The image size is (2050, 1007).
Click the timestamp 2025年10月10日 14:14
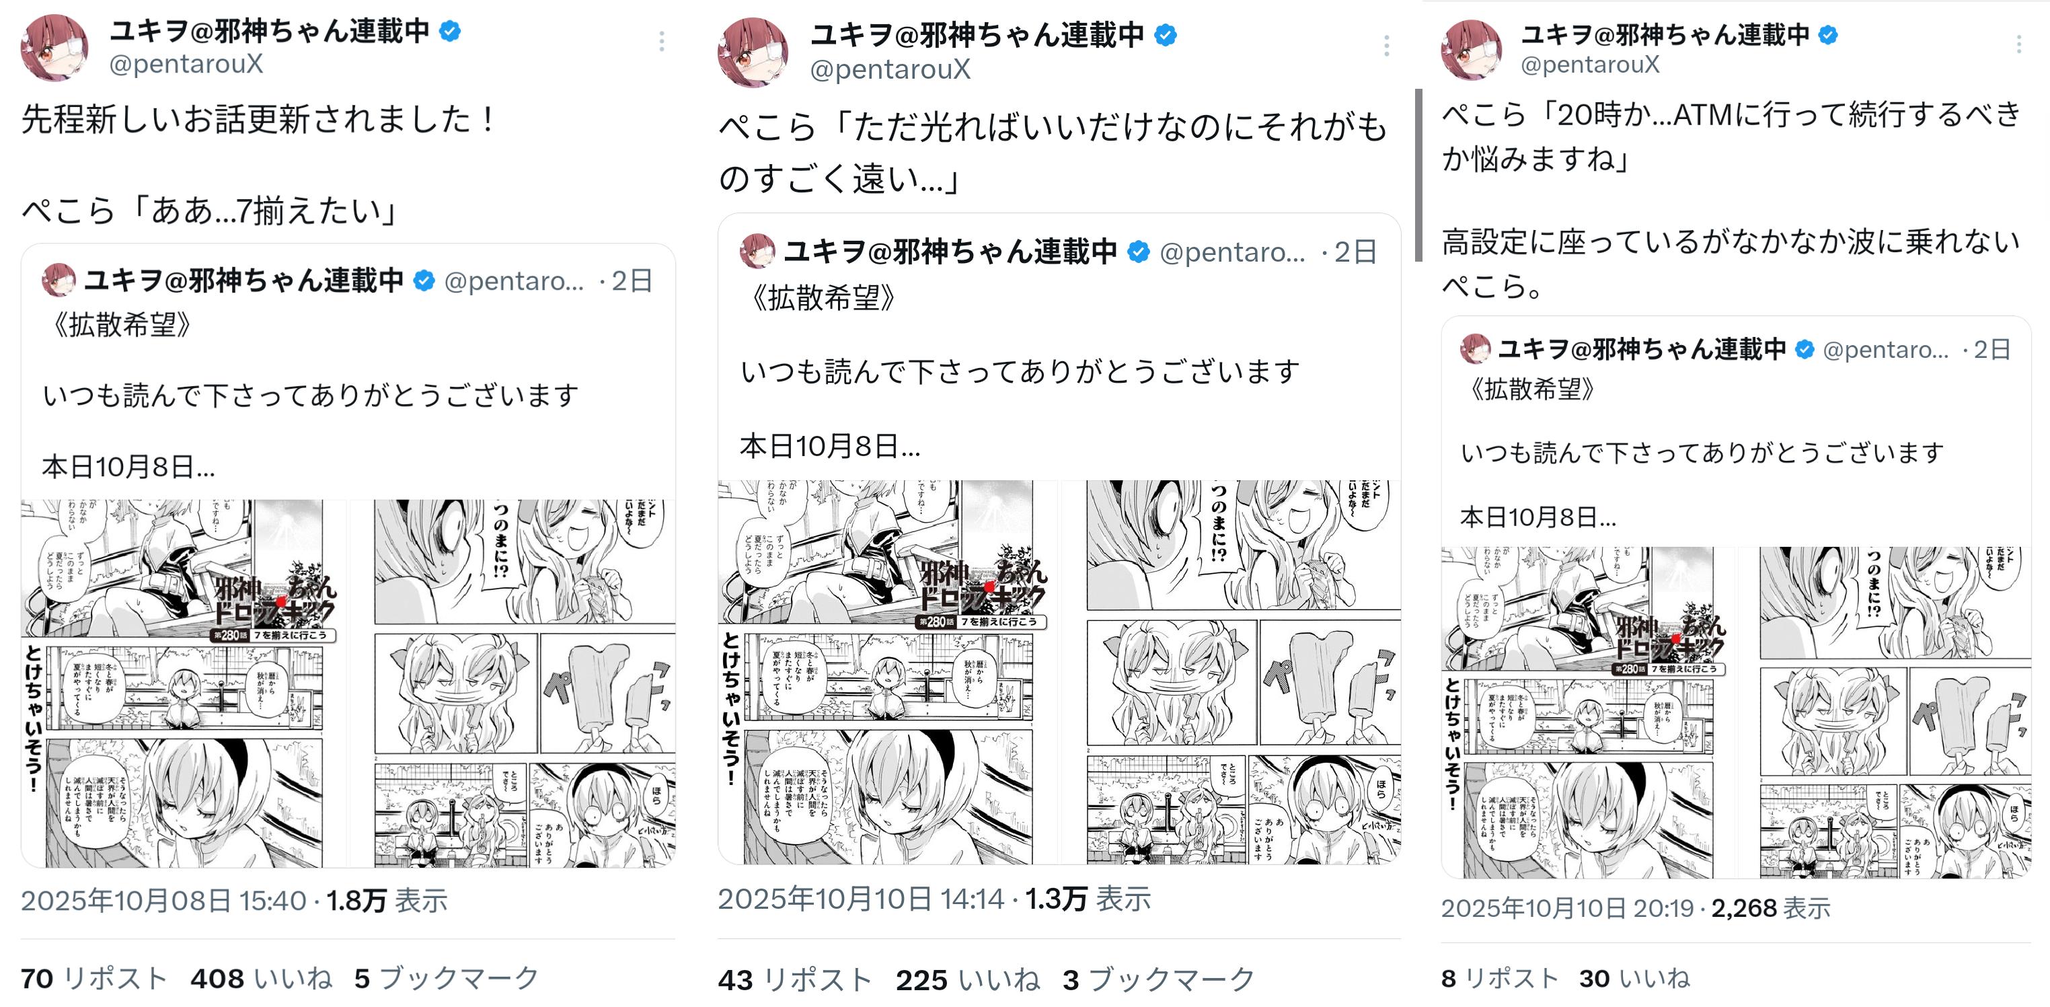(x=861, y=899)
